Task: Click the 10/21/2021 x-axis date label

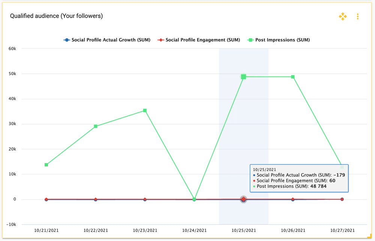Action: pyautogui.click(x=46, y=231)
